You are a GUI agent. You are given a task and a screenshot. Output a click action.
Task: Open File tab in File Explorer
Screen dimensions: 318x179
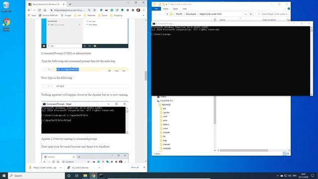coord(156,9)
